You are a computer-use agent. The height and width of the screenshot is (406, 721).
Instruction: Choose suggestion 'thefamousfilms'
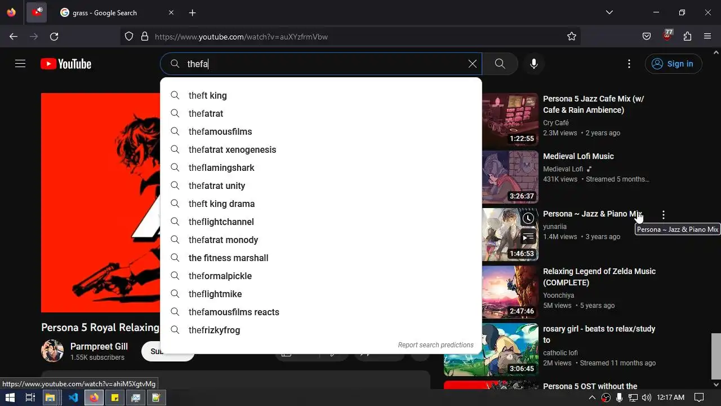pyautogui.click(x=321, y=131)
